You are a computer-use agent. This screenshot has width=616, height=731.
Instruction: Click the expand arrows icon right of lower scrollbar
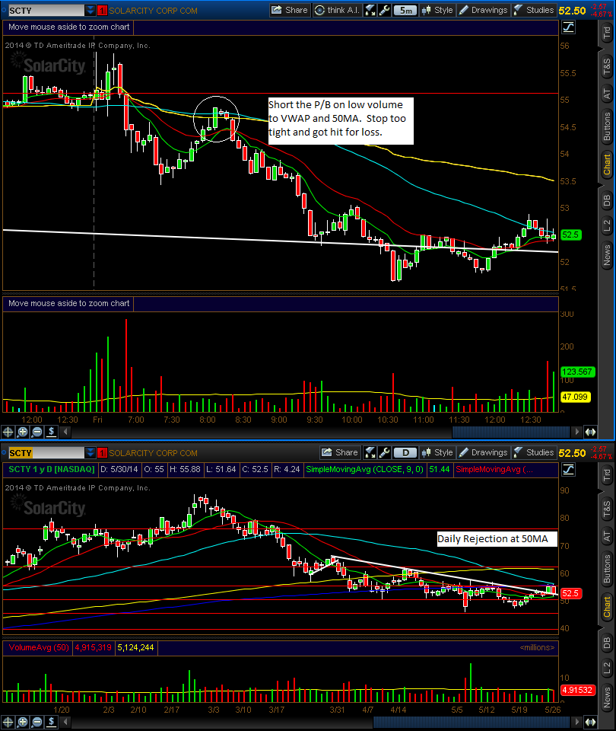(x=590, y=723)
